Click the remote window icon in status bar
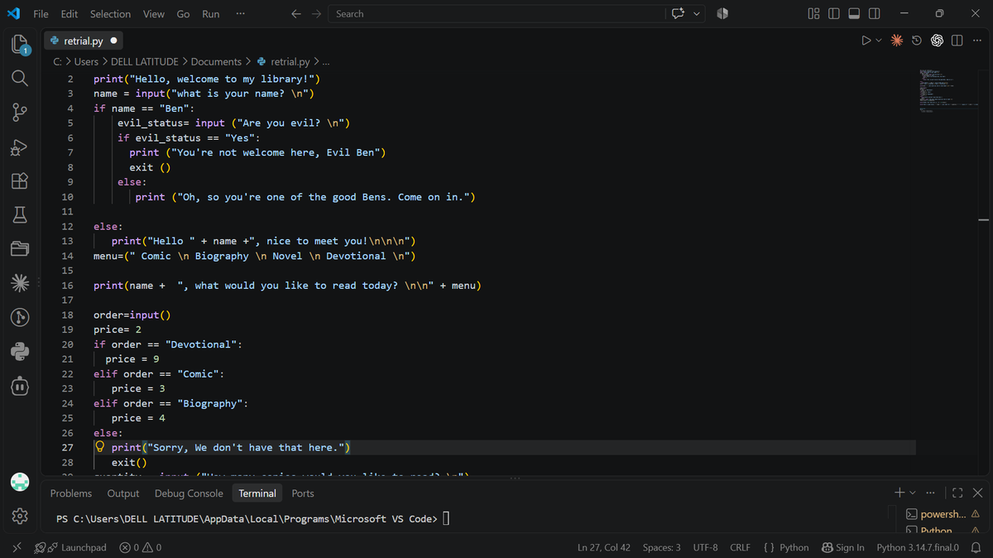 click(x=17, y=547)
